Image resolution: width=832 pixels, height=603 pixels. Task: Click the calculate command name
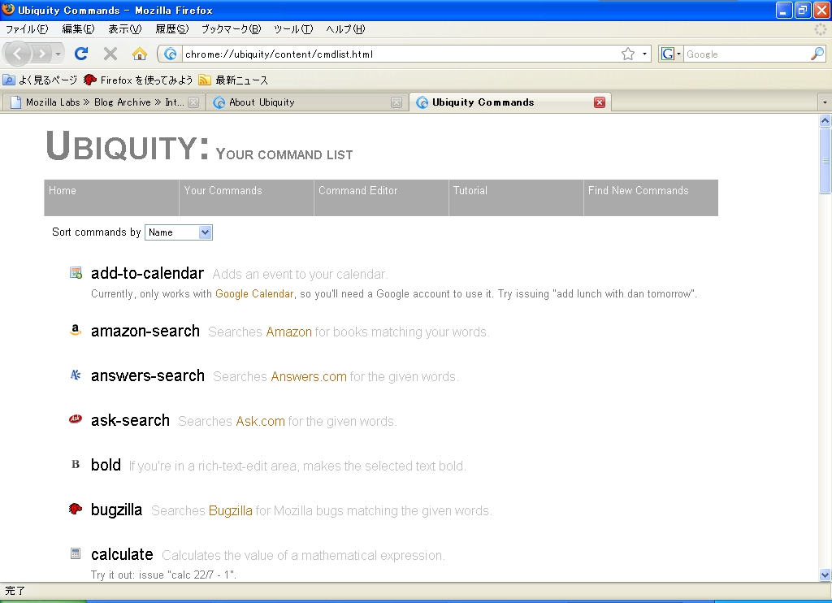(122, 554)
